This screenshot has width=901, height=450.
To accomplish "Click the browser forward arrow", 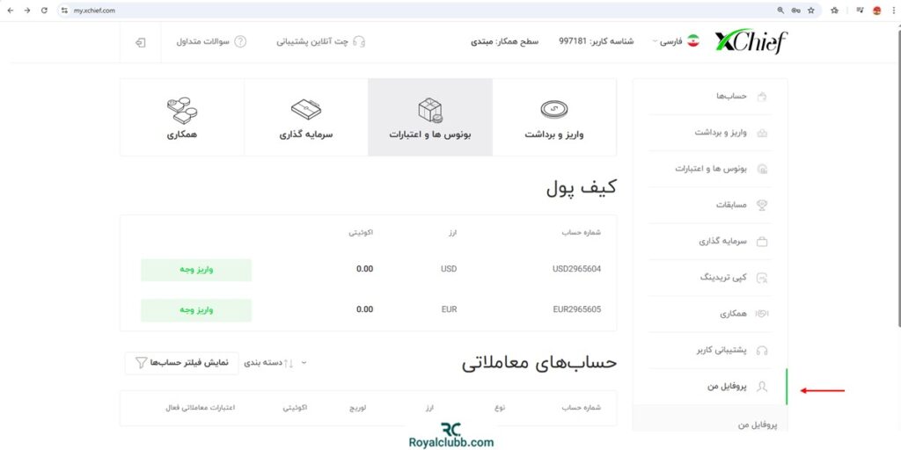I will 27,11.
